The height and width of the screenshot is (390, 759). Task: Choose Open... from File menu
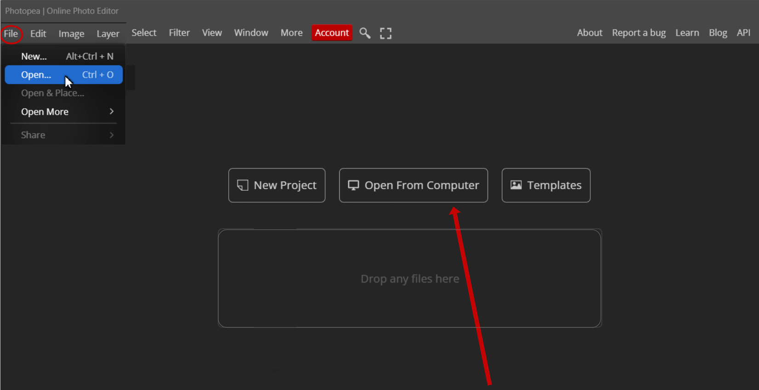click(63, 75)
